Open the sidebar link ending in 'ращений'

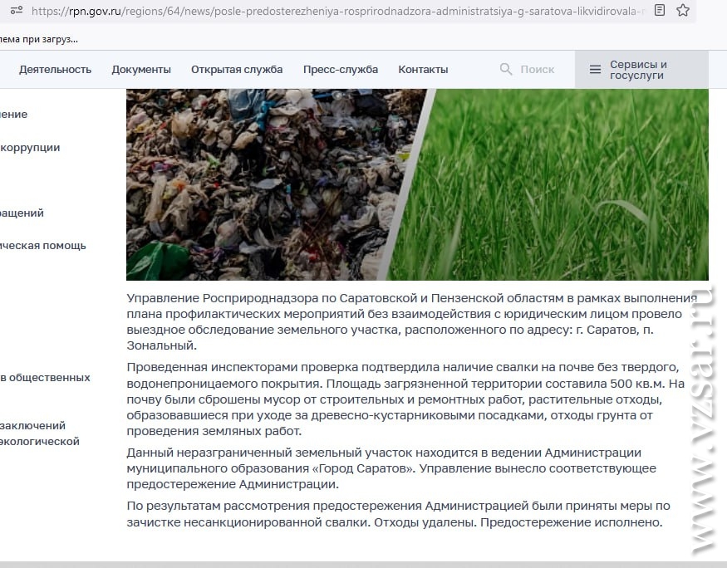point(22,213)
